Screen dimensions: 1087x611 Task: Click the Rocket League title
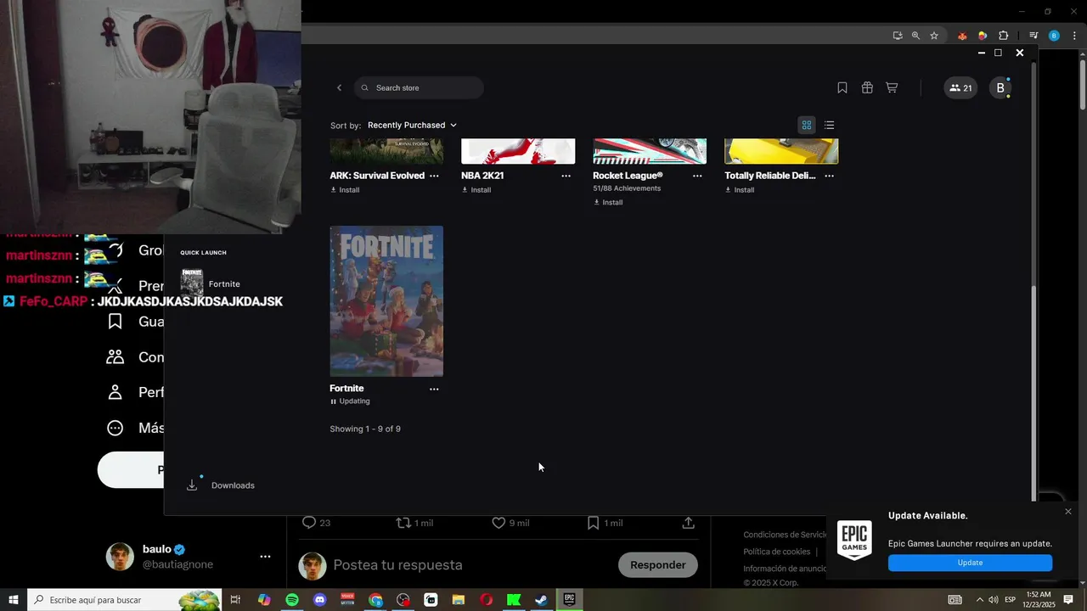pyautogui.click(x=628, y=176)
